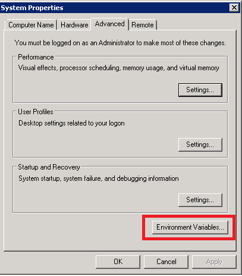Close the System Properties window
Screen dimensions: 242x276
click(x=234, y=8)
